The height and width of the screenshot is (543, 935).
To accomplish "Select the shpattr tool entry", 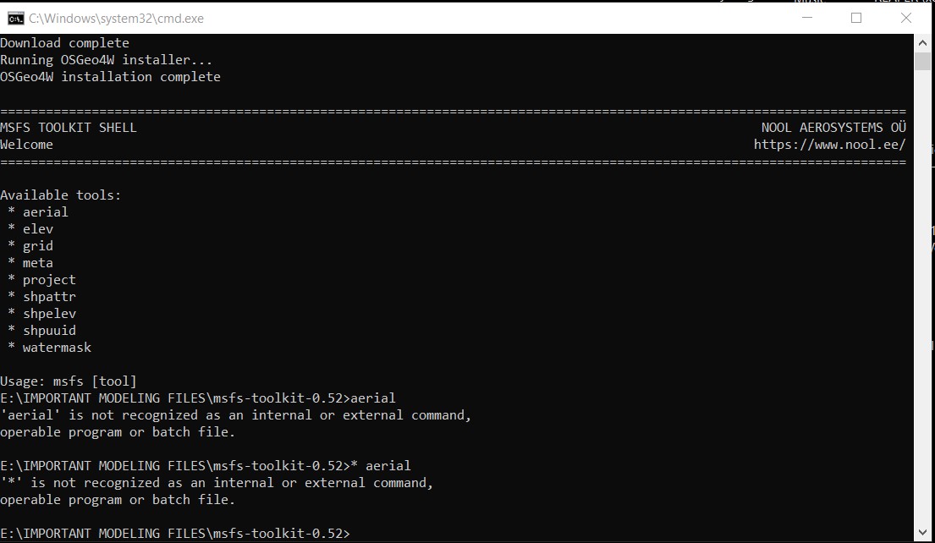I will [48, 296].
